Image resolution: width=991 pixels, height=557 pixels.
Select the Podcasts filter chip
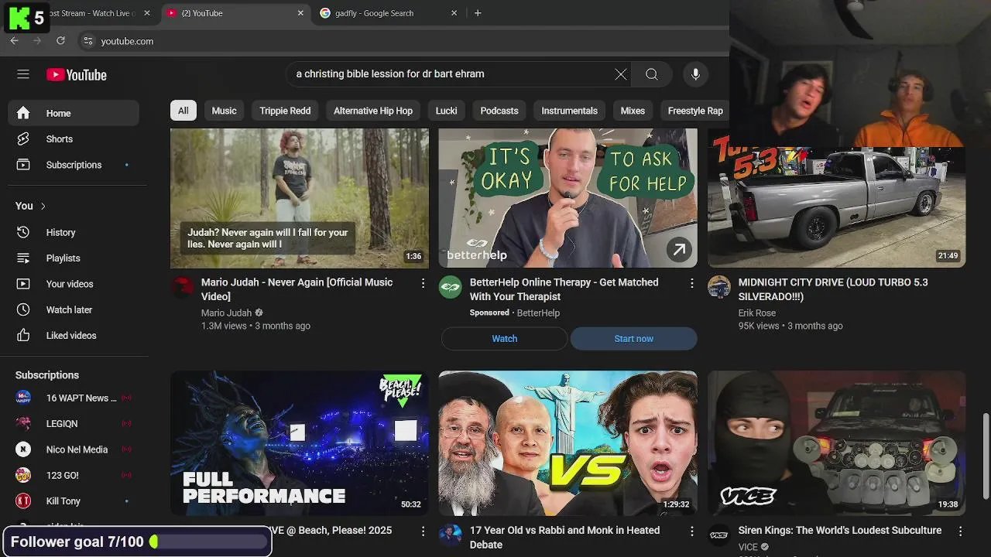point(499,111)
